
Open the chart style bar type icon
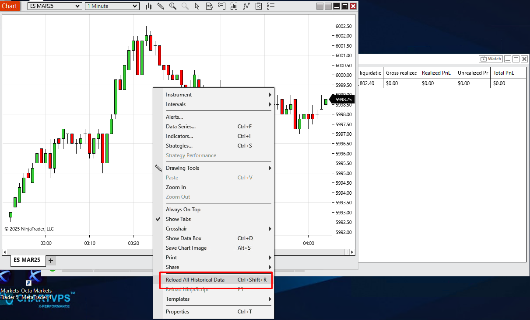click(148, 6)
